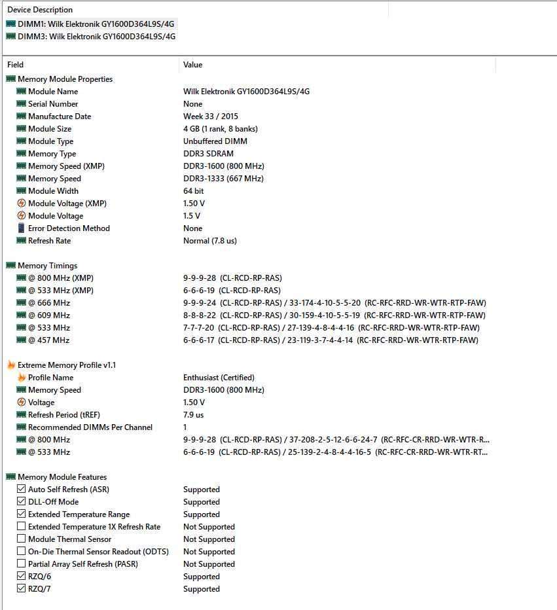
Task: Click the Recommended DIMMs Per Channel icon
Action: pyautogui.click(x=22, y=427)
